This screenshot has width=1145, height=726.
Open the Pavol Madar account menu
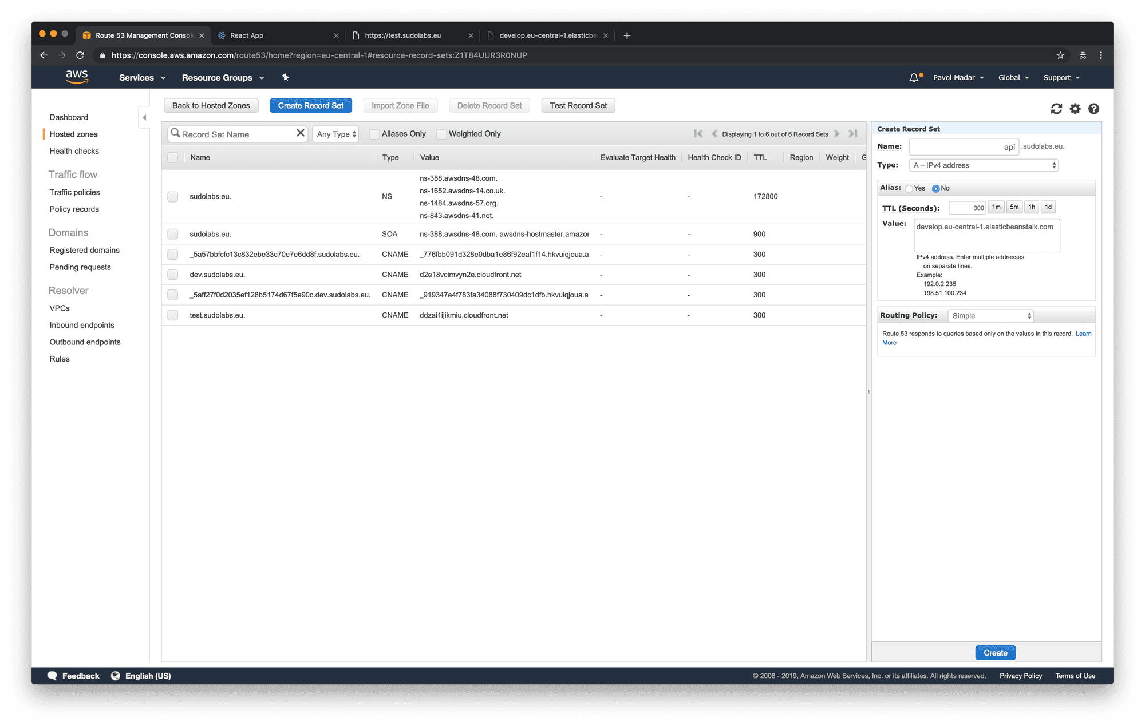click(x=958, y=77)
